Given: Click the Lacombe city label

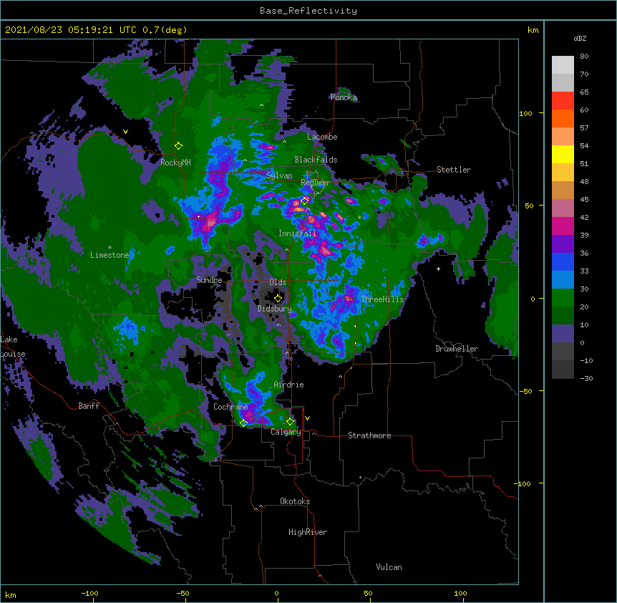Looking at the screenshot, I should click(322, 137).
